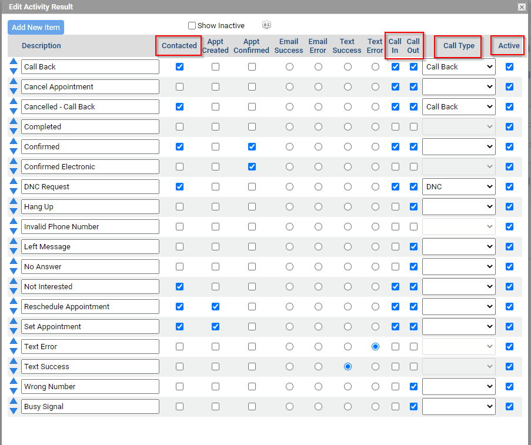Click the Contacted column header
Screen dimensions: 531x445
(x=179, y=46)
